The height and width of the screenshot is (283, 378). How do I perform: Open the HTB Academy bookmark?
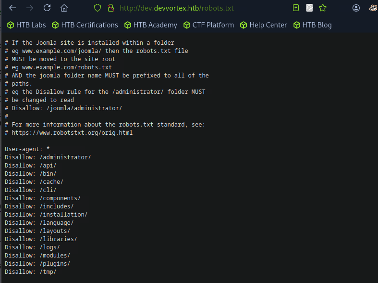click(x=150, y=25)
